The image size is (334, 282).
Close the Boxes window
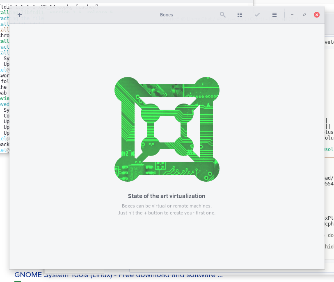point(317,15)
